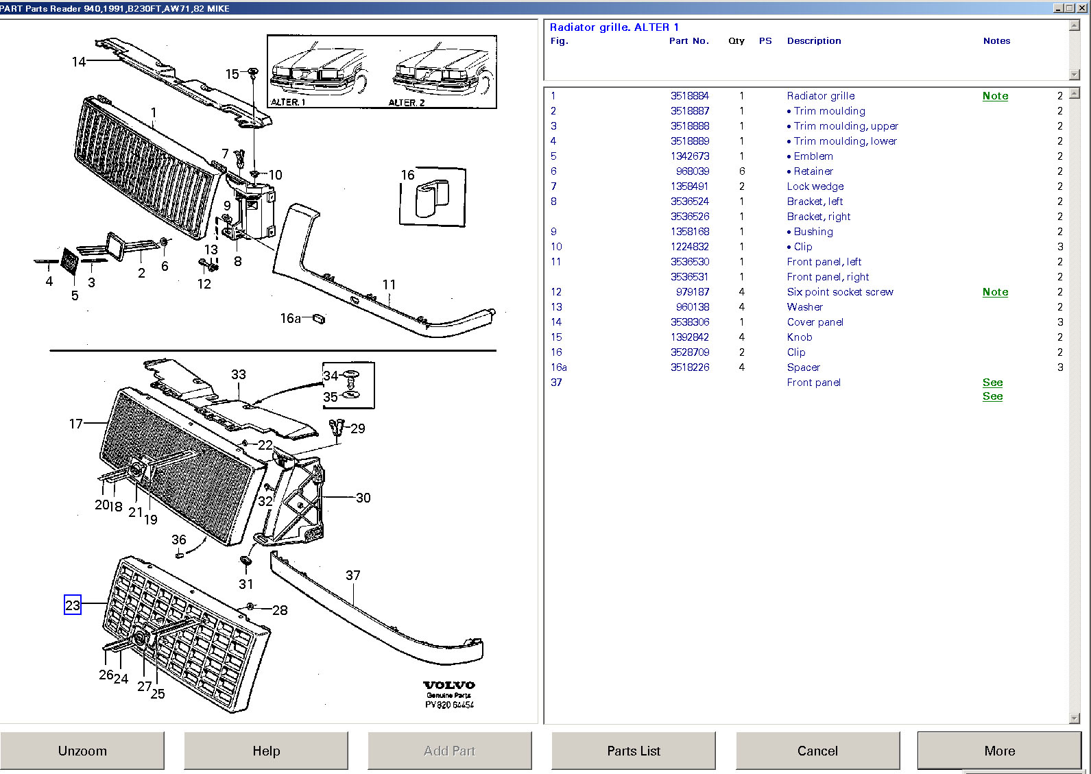The height and width of the screenshot is (774, 1091).
Task: Open the Help button
Action: pyautogui.click(x=266, y=751)
